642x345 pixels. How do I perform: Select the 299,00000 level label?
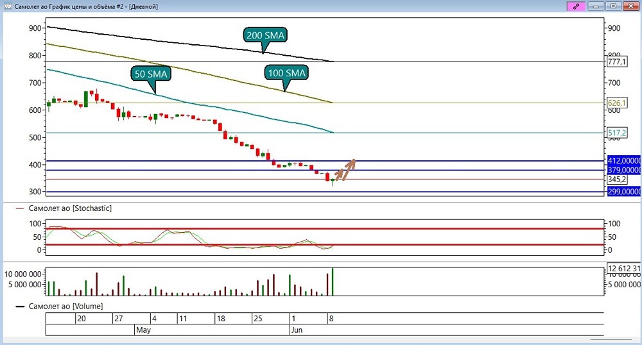point(624,191)
